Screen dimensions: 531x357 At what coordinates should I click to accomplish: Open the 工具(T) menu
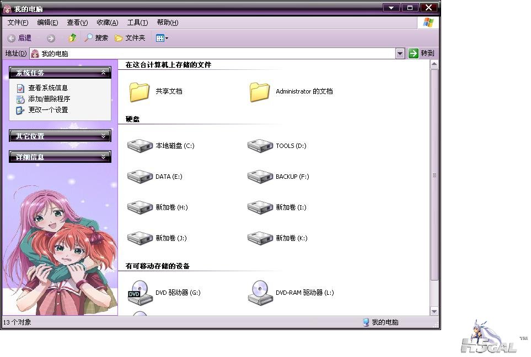137,23
